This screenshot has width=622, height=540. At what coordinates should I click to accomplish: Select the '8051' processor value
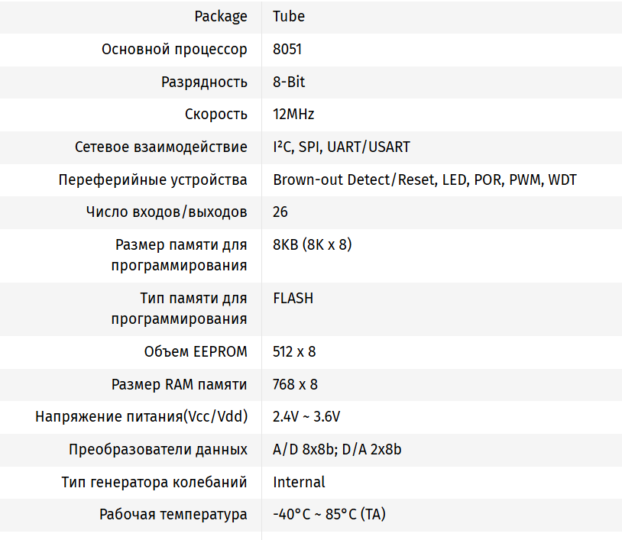click(x=287, y=49)
